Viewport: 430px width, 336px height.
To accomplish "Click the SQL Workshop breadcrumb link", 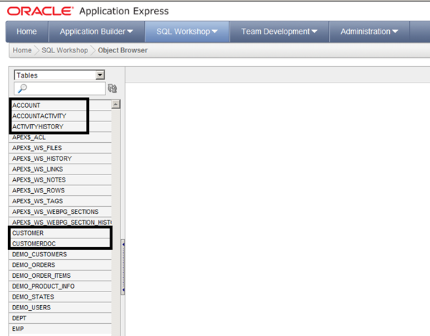I will coord(64,50).
